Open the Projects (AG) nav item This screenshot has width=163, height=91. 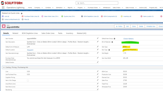[153, 8]
